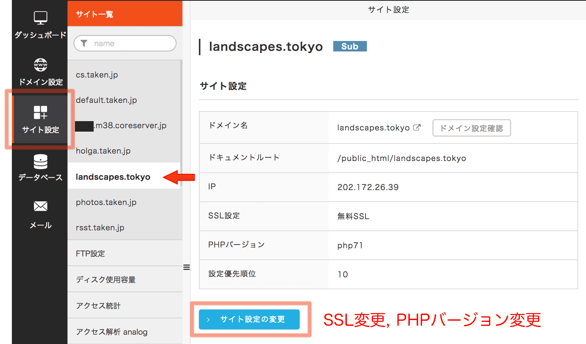Open the メール envelope icon
The height and width of the screenshot is (344, 586).
(x=40, y=206)
